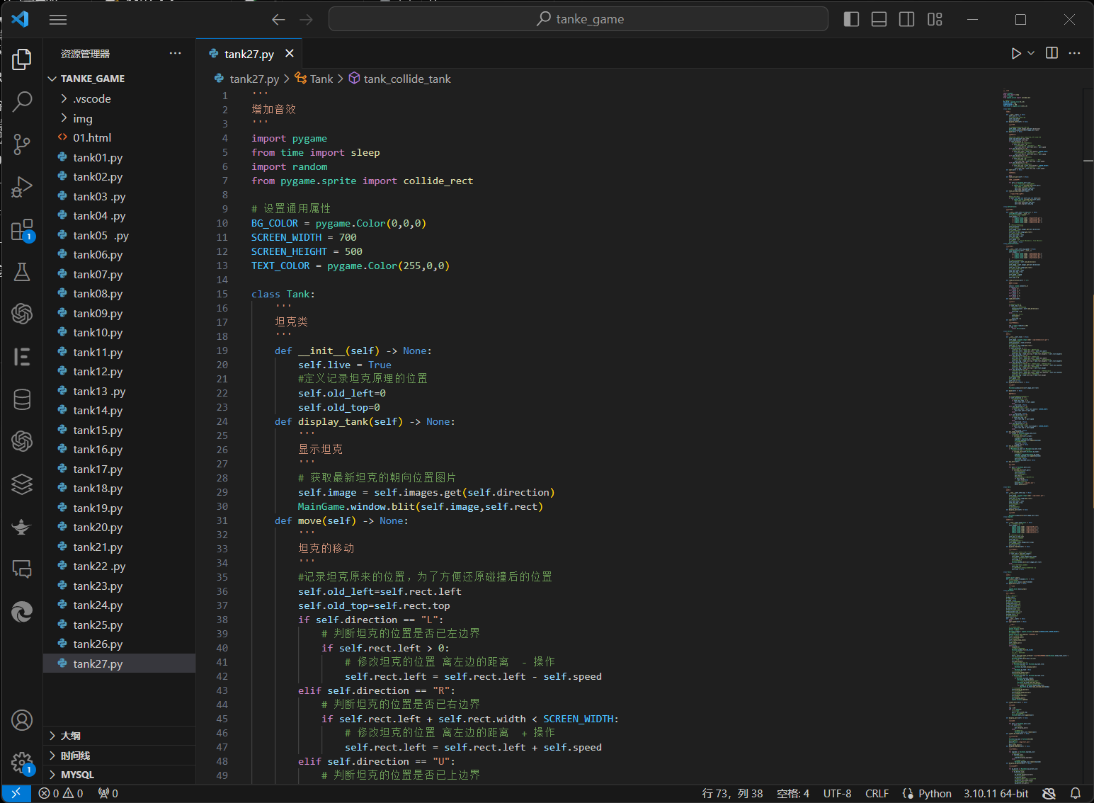Viewport: 1094px width, 803px height.
Task: Open the Accounts icon in activity bar
Action: tap(22, 720)
